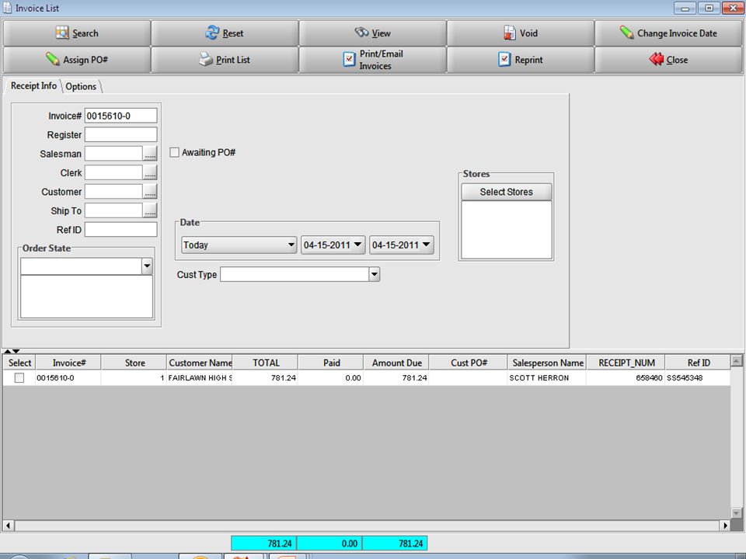This screenshot has height=559, width=746.
Task: Sort by the Paid column header
Action: pyautogui.click(x=331, y=363)
